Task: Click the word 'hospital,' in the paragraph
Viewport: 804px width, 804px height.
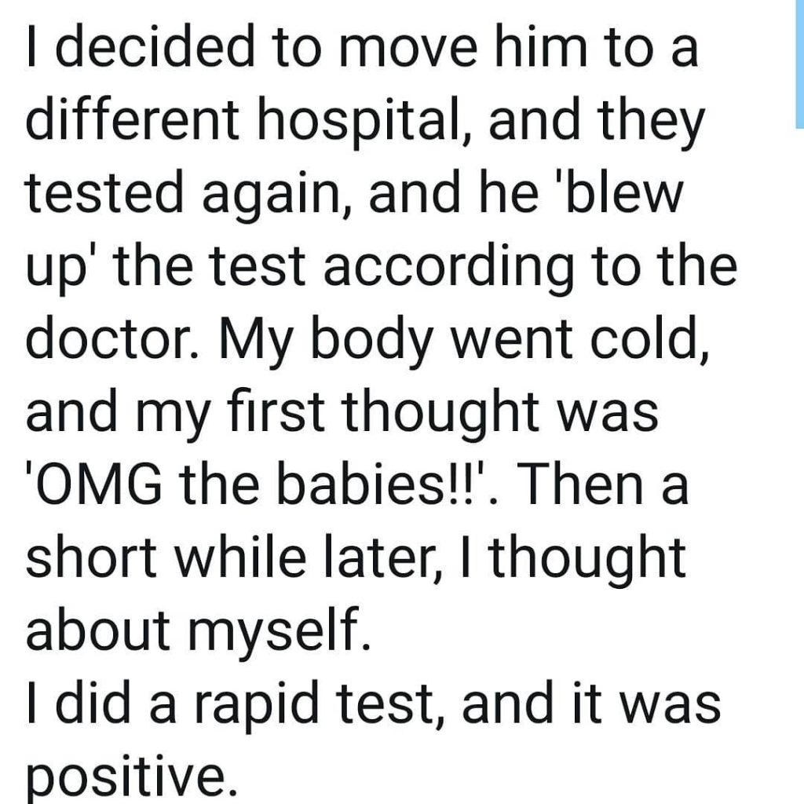Action: click(364, 123)
